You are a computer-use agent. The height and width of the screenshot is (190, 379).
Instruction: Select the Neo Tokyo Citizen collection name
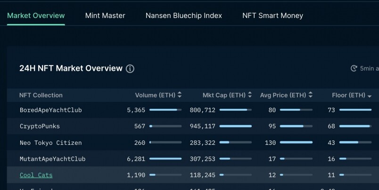point(51,143)
